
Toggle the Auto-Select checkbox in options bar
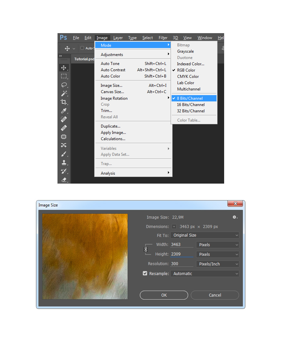pos(82,48)
